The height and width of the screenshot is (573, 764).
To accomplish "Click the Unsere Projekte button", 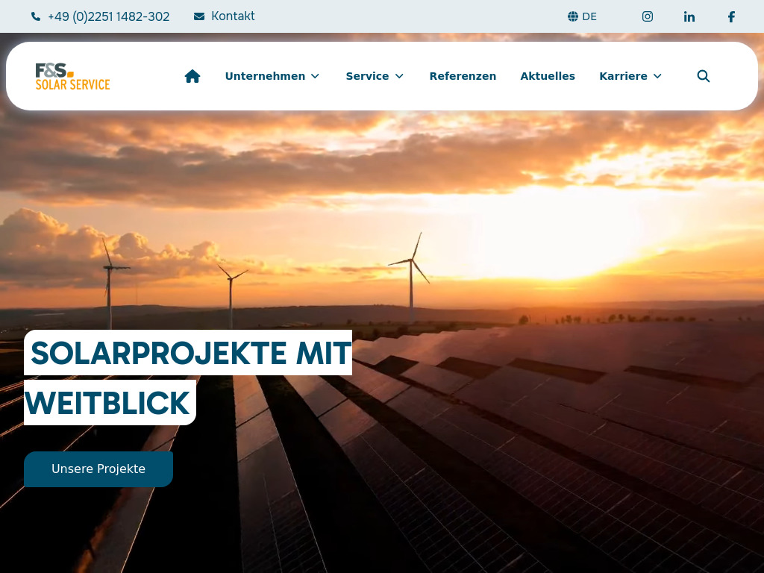I will point(98,469).
